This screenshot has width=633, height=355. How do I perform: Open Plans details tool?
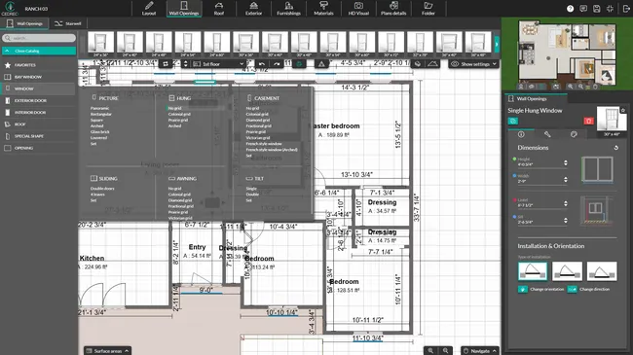pyautogui.click(x=393, y=9)
